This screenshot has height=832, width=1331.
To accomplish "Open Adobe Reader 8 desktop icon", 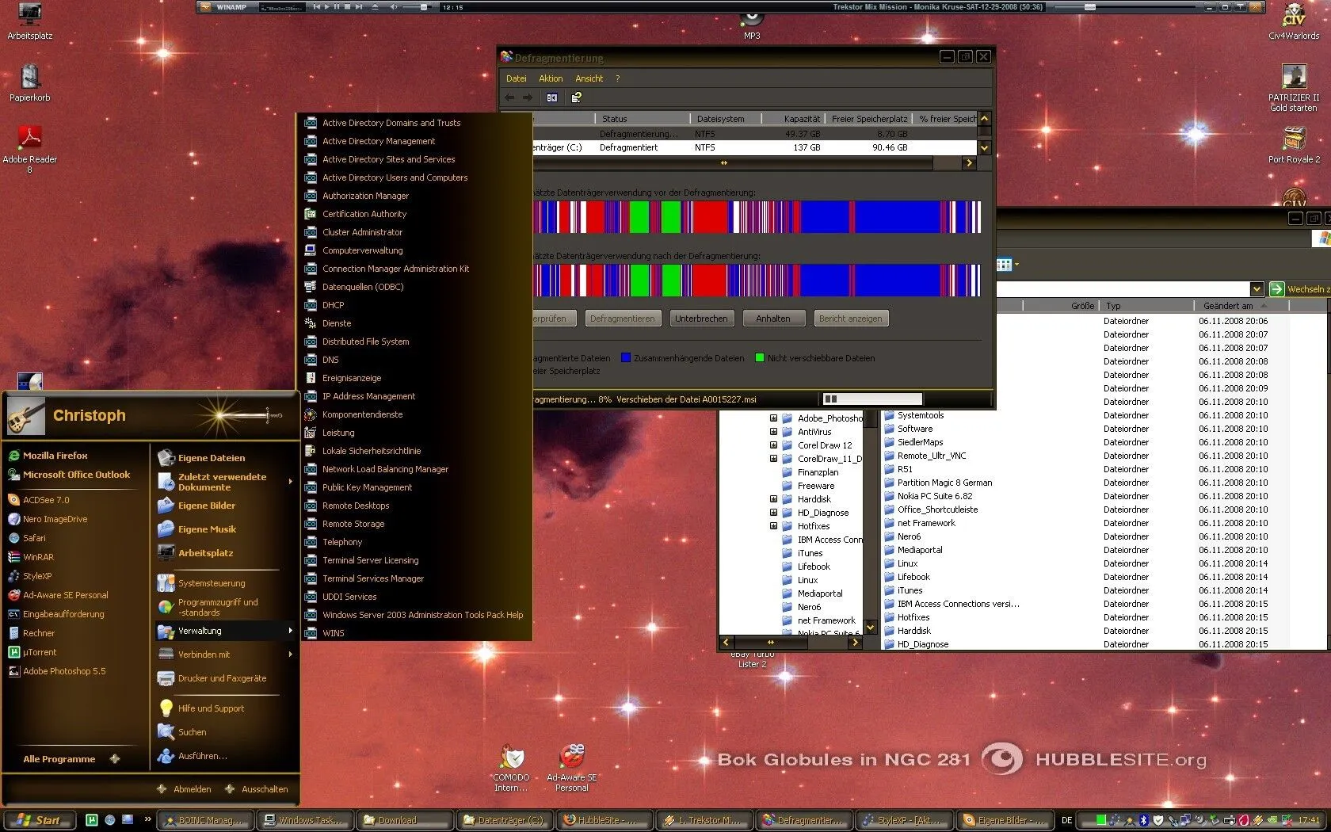I will 29,138.
